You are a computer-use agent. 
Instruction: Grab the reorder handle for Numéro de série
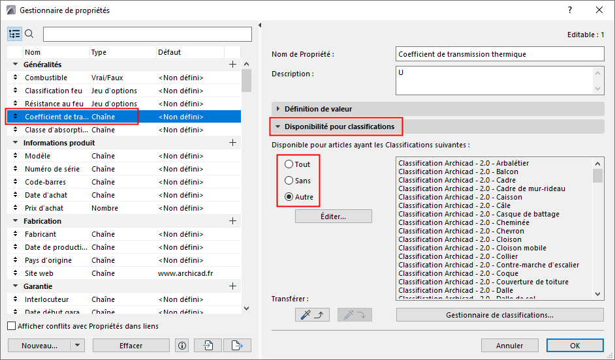15,169
